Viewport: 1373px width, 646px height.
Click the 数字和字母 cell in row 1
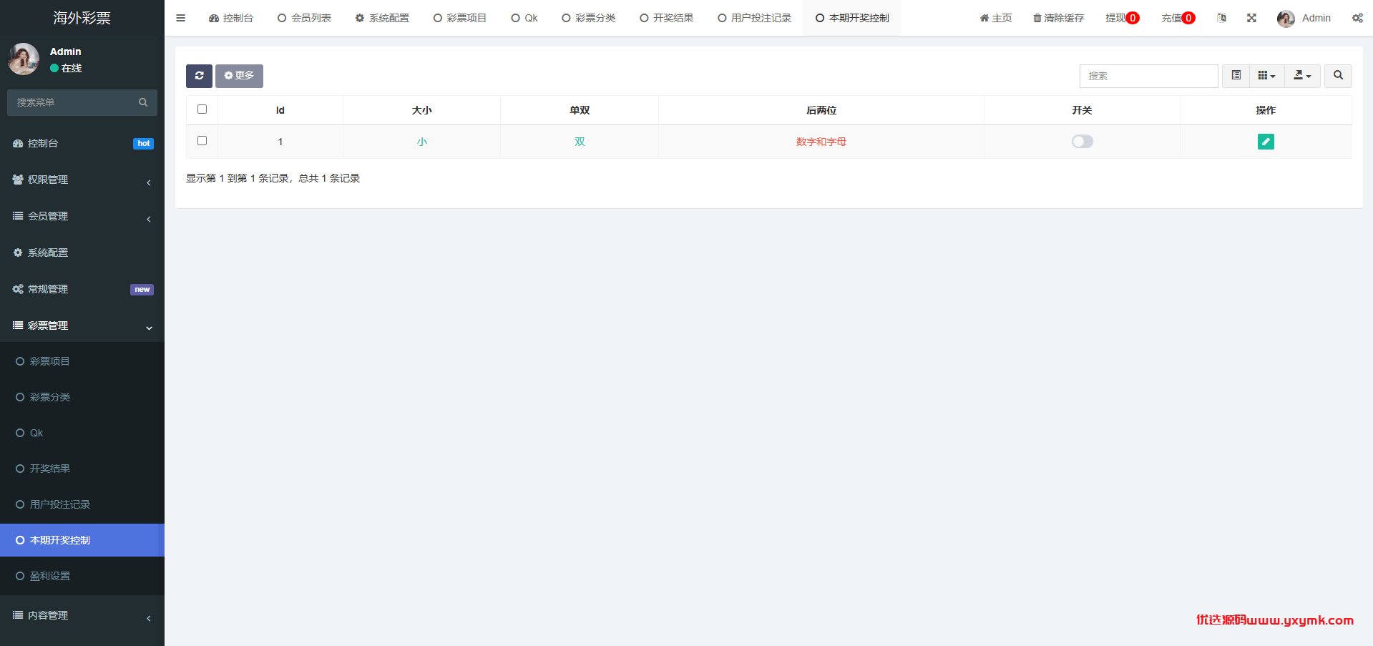pyautogui.click(x=821, y=142)
